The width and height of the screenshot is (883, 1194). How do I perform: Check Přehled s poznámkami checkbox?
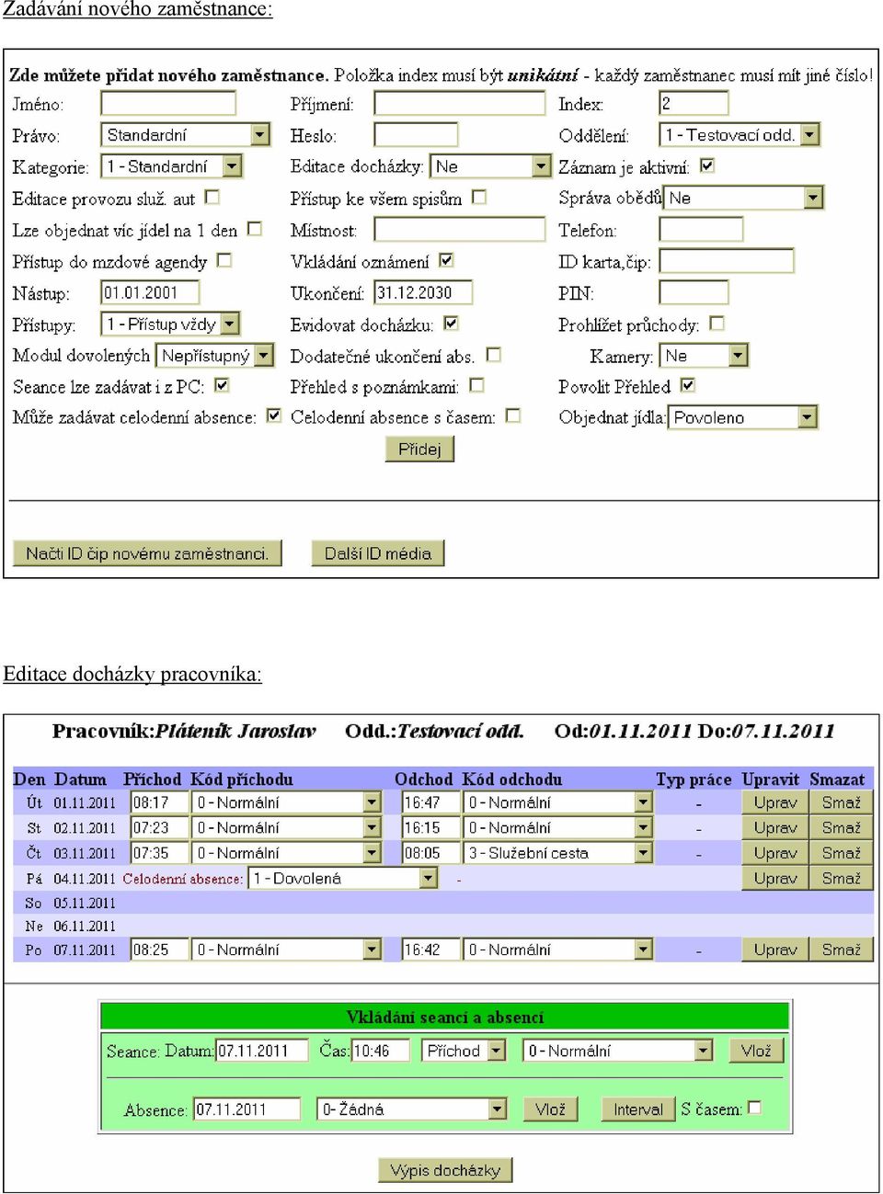click(476, 385)
